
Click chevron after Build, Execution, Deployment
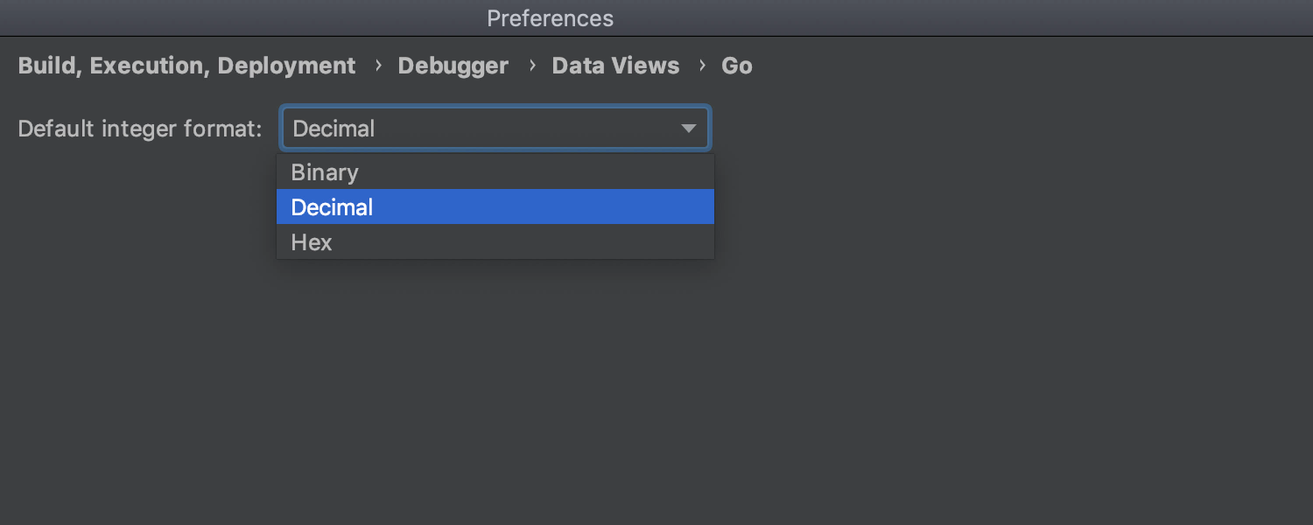pyautogui.click(x=377, y=66)
